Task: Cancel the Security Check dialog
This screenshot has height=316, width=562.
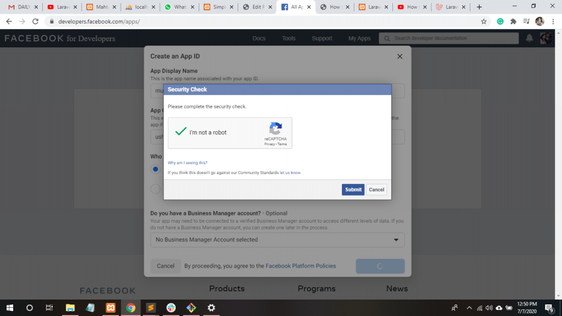Action: click(x=376, y=189)
